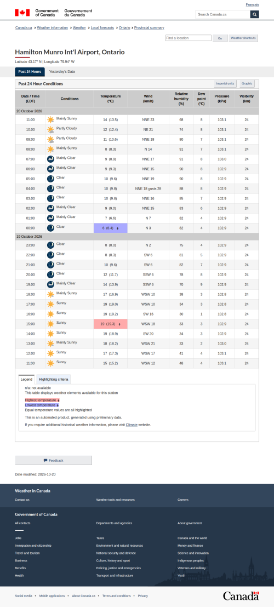
Task: Click the Mainly Sunny icon for 18:00
Action: [51, 295]
